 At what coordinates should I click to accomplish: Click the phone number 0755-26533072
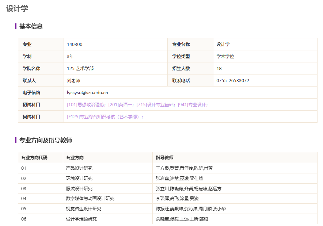coord(233,81)
